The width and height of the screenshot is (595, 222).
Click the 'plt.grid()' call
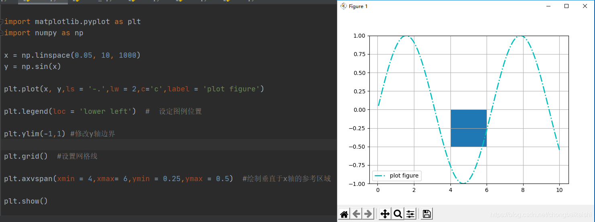(26, 156)
